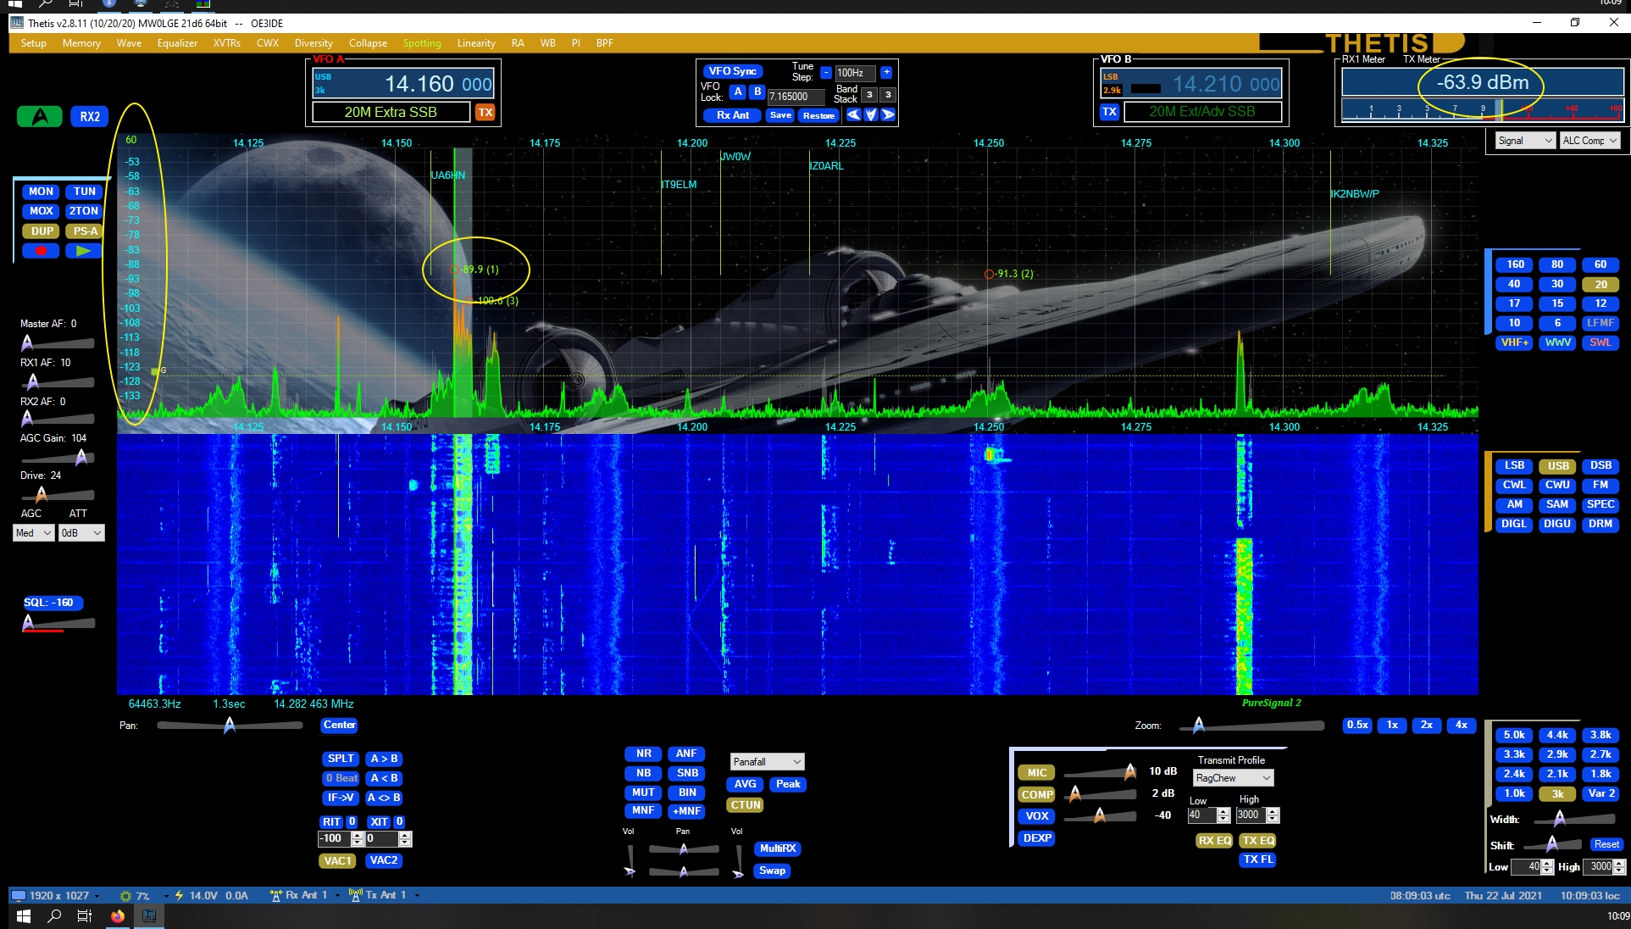Open the Equalizer menu
This screenshot has height=929, width=1631.
pos(177,43)
